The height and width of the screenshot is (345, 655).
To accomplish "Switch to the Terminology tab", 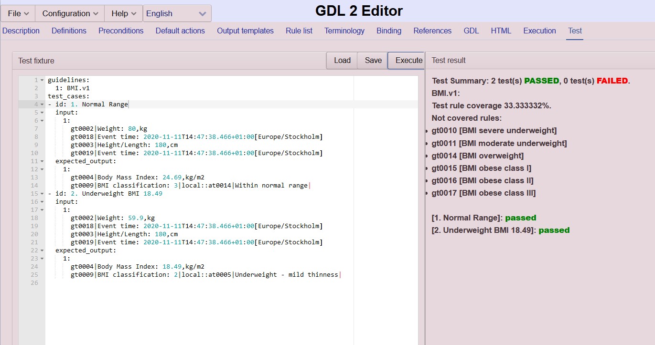I will click(344, 31).
